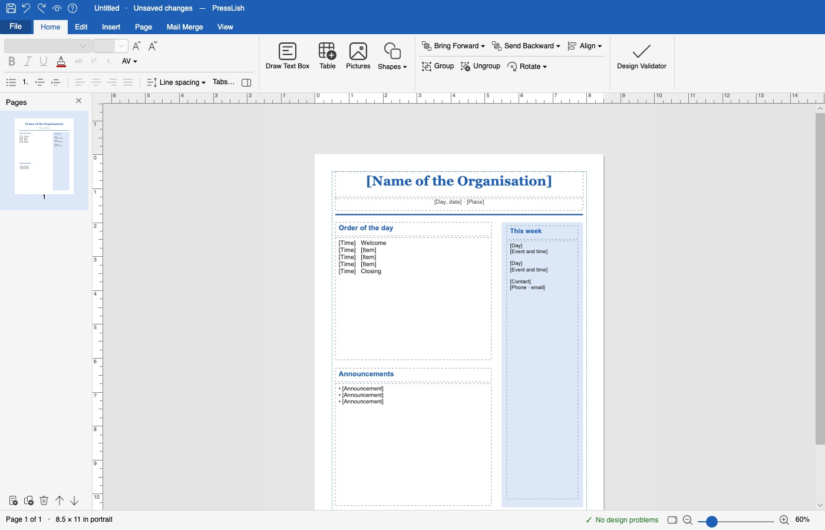
Task: Switch to the Insert tab
Action: [x=111, y=27]
